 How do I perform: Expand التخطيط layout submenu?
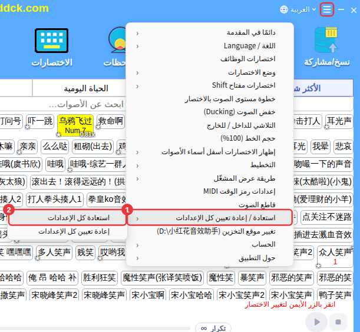(x=210, y=165)
